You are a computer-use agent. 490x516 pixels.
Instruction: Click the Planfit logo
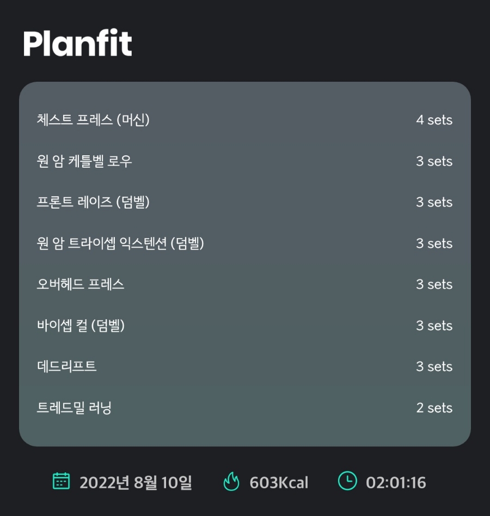[78, 44]
